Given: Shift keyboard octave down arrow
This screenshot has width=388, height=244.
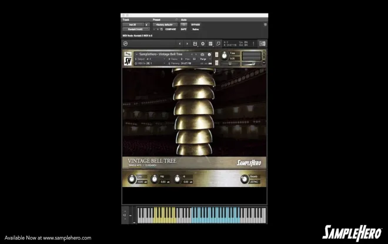Looking at the screenshot, I should click(125, 219).
